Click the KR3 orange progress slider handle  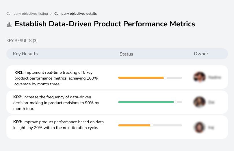(x=152, y=125)
